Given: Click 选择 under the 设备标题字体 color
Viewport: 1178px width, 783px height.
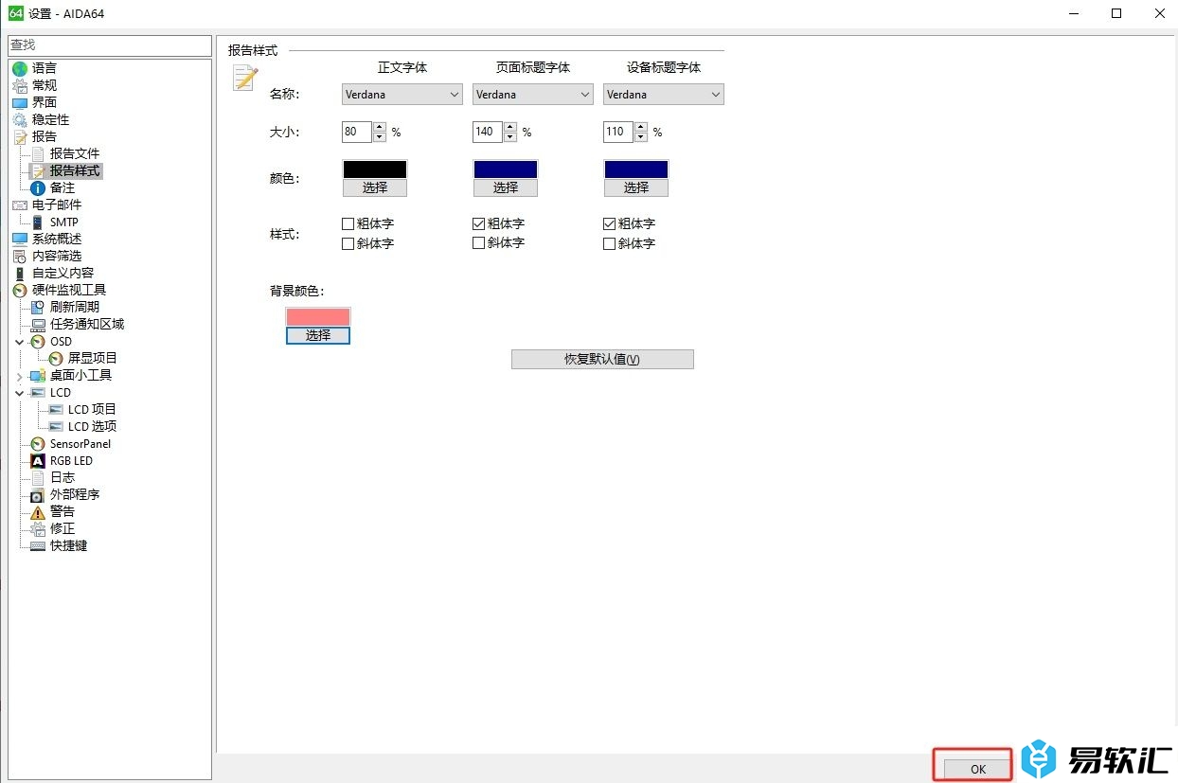Looking at the screenshot, I should tap(636, 187).
